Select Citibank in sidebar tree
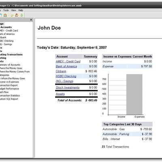This screenshot has width=162, height=162. pos(3,37)
